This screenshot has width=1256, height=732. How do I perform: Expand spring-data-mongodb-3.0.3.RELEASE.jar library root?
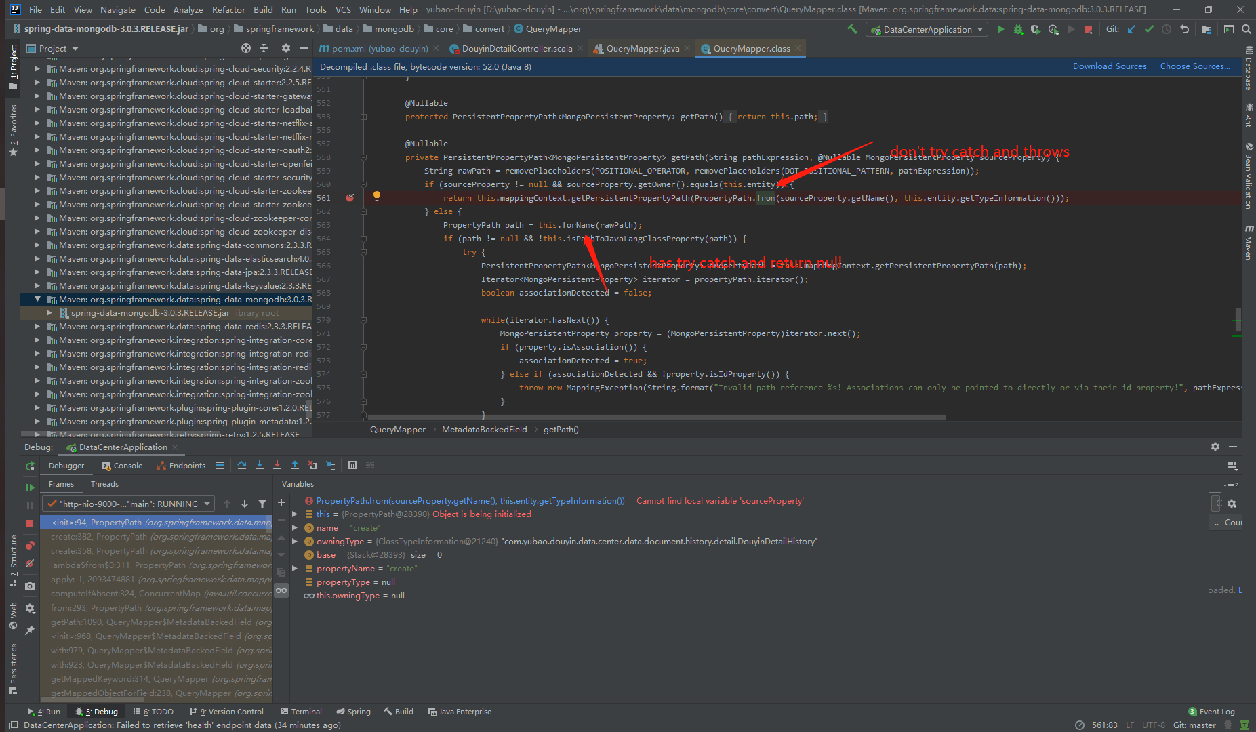[x=49, y=312]
